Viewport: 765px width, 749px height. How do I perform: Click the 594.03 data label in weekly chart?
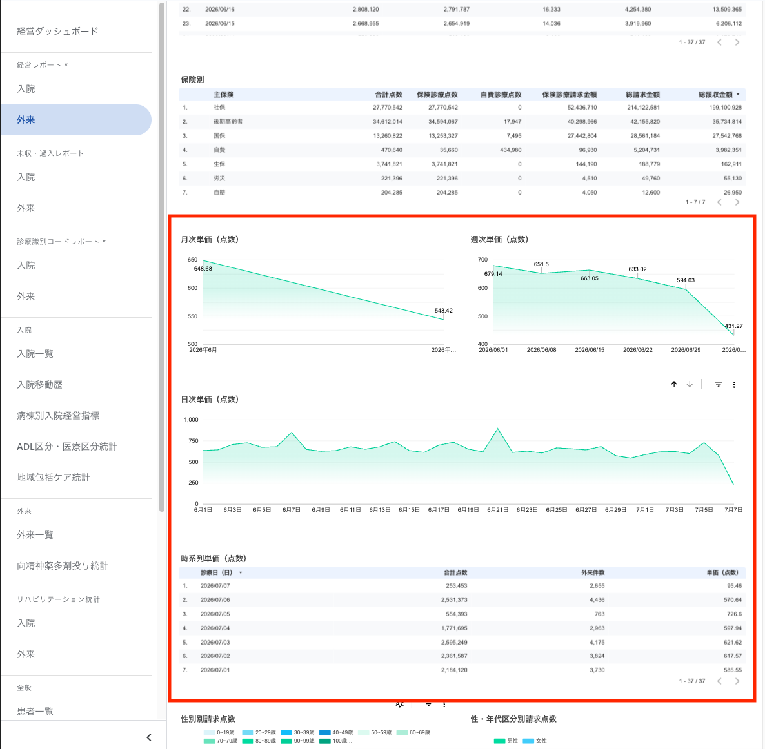(686, 280)
